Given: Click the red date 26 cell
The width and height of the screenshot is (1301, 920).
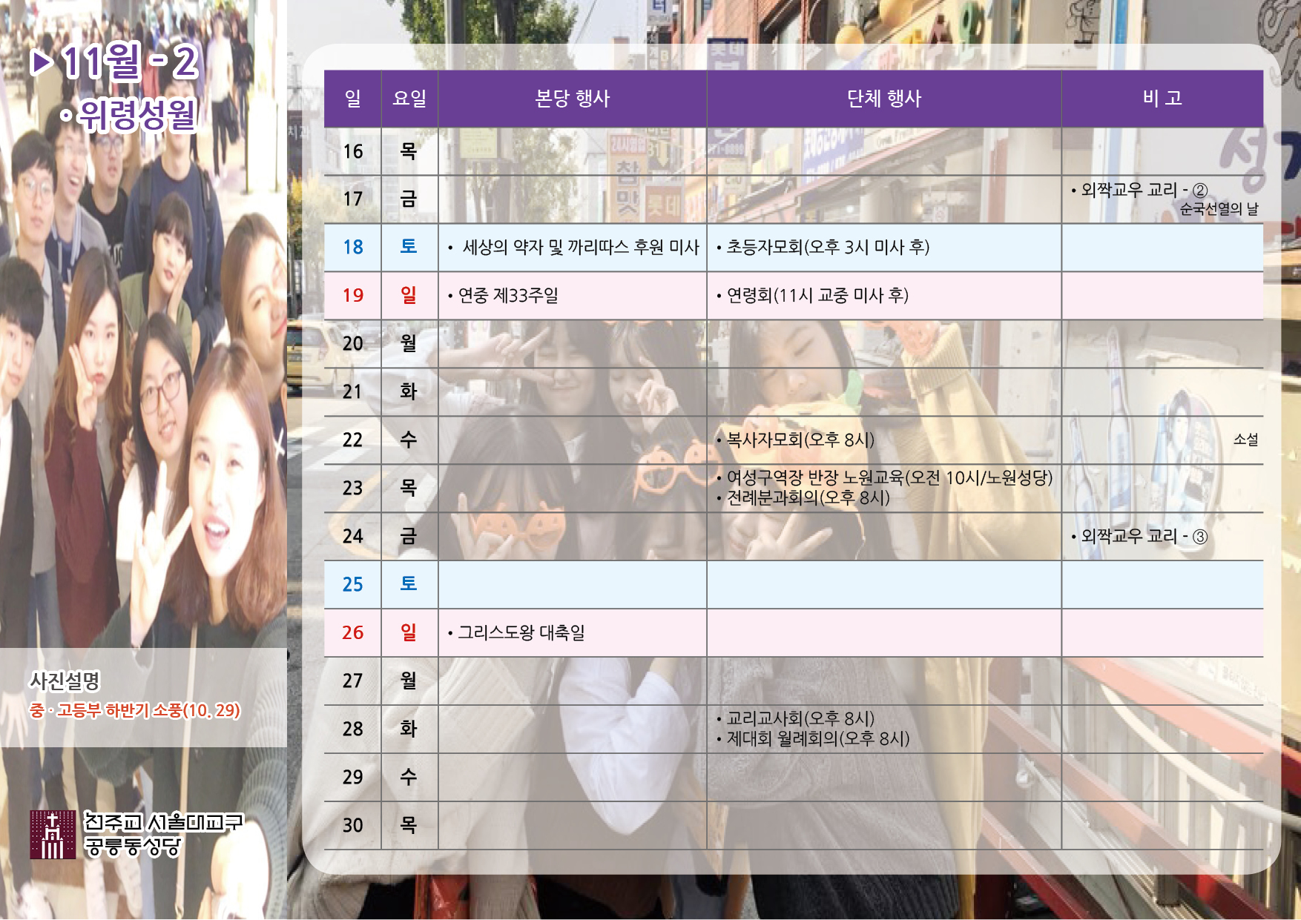Looking at the screenshot, I should 353,633.
